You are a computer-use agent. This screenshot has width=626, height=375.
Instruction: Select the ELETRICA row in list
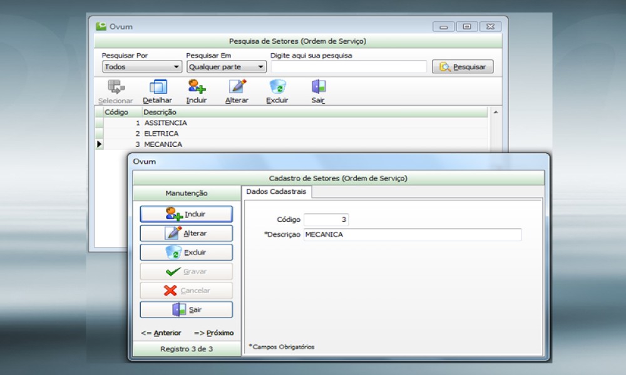coord(162,134)
